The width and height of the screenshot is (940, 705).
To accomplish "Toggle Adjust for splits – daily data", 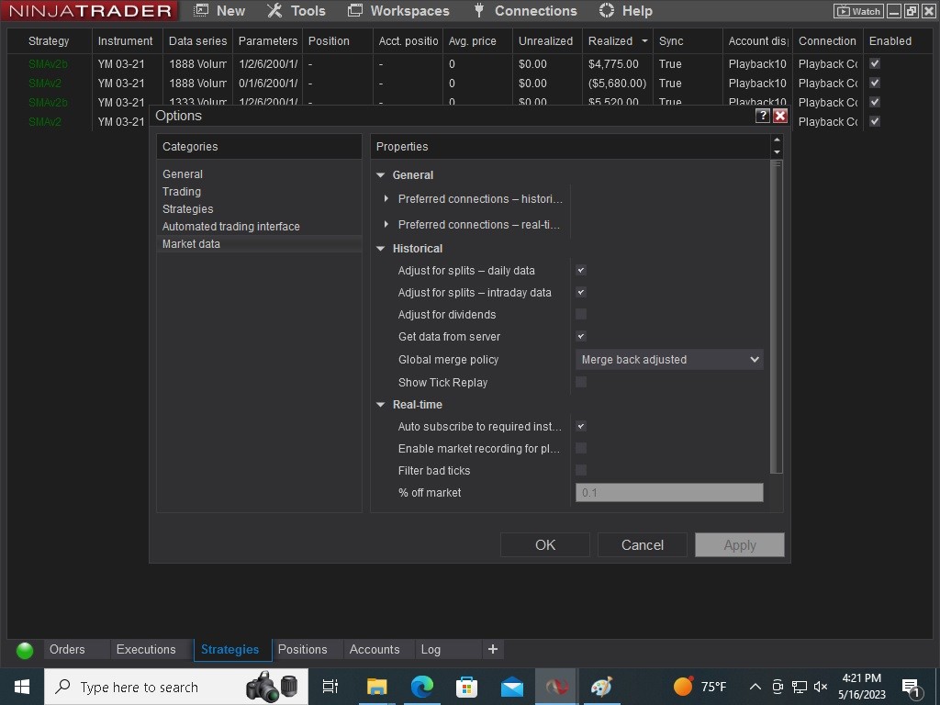I will click(581, 271).
